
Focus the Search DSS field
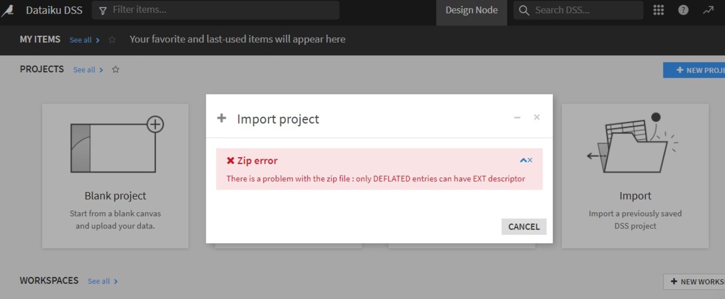click(578, 10)
